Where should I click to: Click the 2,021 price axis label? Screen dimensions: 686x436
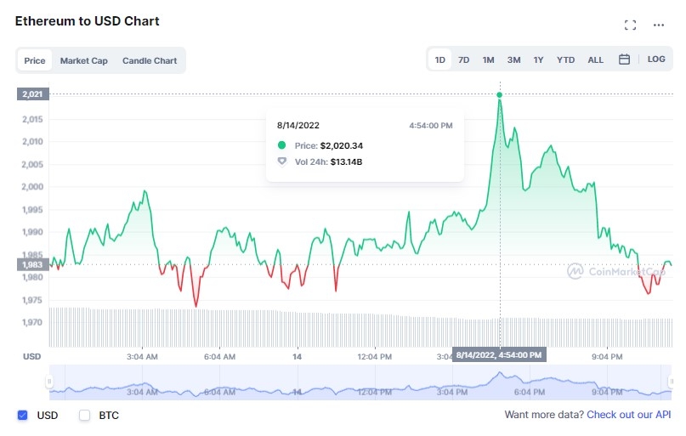(x=33, y=94)
